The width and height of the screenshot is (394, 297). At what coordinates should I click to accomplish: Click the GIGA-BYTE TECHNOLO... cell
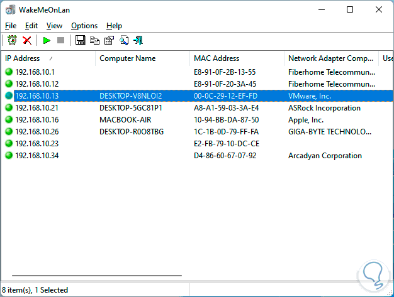330,132
